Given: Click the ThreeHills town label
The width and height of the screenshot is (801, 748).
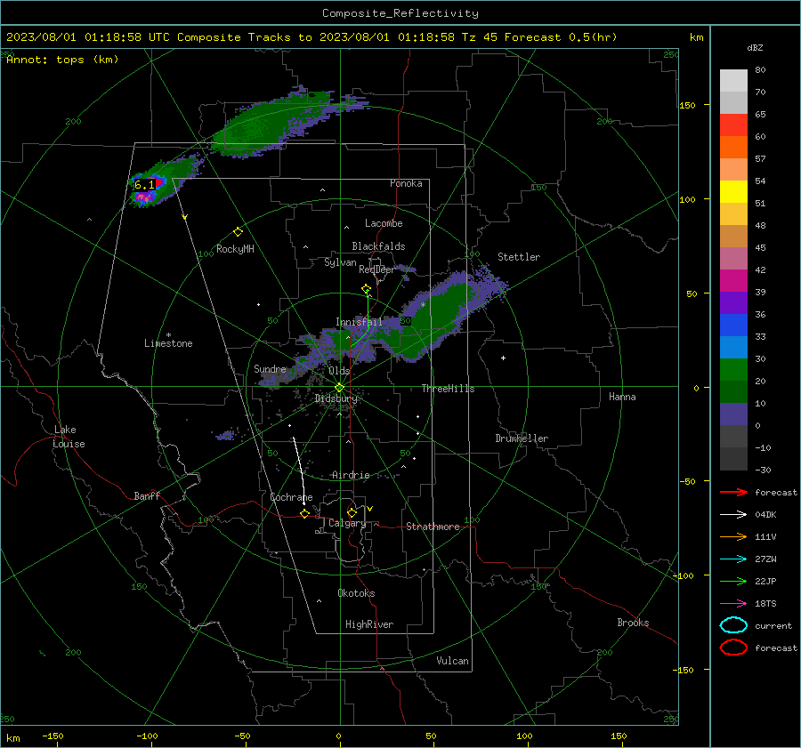Looking at the screenshot, I should (x=448, y=389).
